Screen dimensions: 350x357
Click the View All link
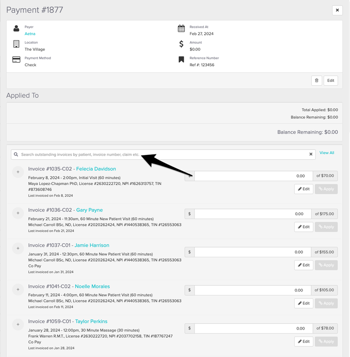(327, 153)
